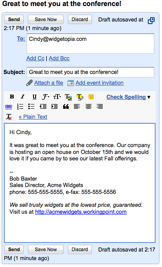
Task: Toggle italic text formatting
Action: (23, 97)
